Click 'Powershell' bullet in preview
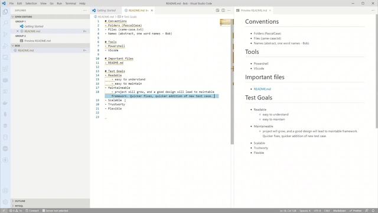The image size is (378, 213). click(261, 63)
